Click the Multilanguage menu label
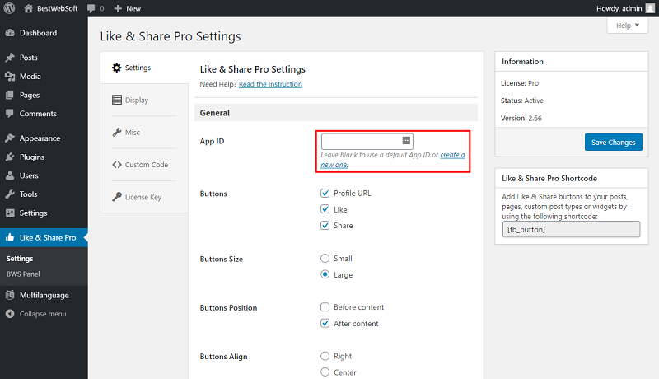Screen dimensions: 659x379 (44, 296)
